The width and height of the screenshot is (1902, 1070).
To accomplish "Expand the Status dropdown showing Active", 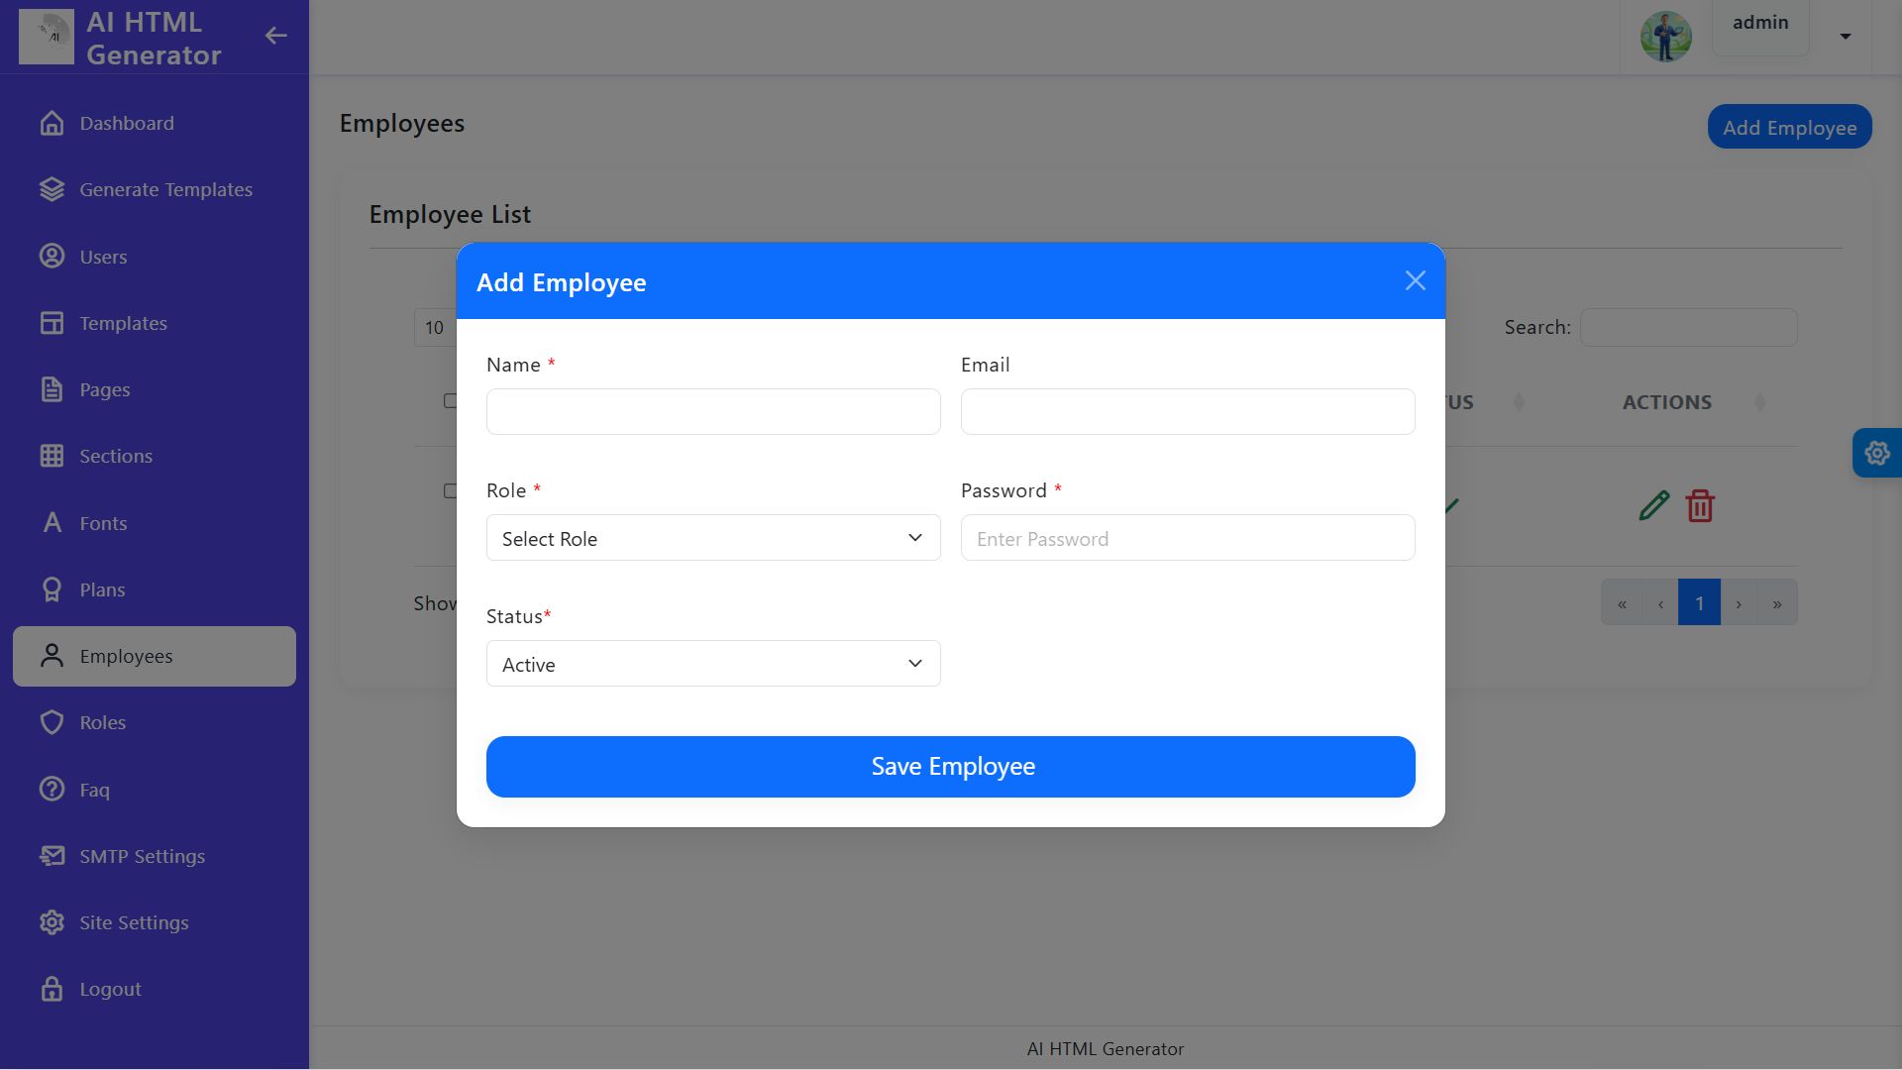I will (712, 664).
